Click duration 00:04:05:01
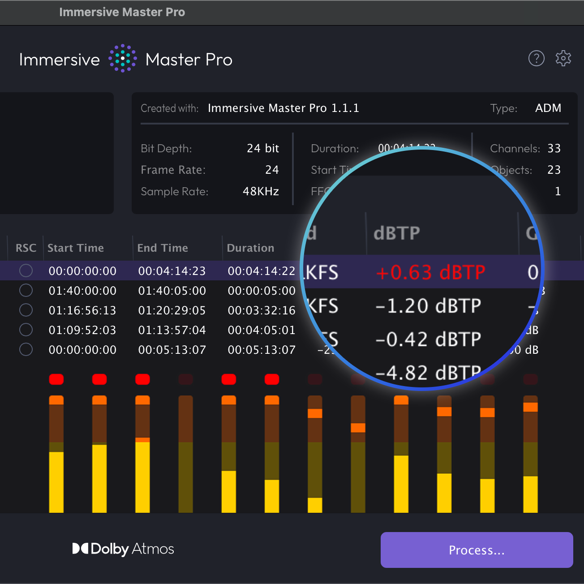The width and height of the screenshot is (584, 584). coord(262,330)
